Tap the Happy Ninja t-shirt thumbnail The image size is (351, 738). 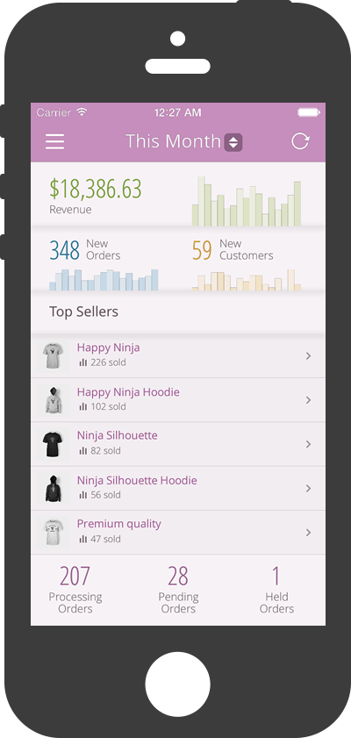click(53, 355)
